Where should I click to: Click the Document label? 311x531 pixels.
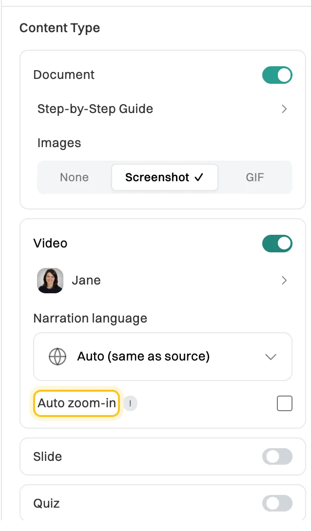pos(64,75)
